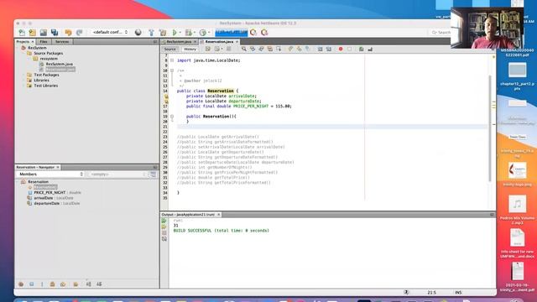Select ressystem package in Projects tree

pyautogui.click(x=49, y=59)
